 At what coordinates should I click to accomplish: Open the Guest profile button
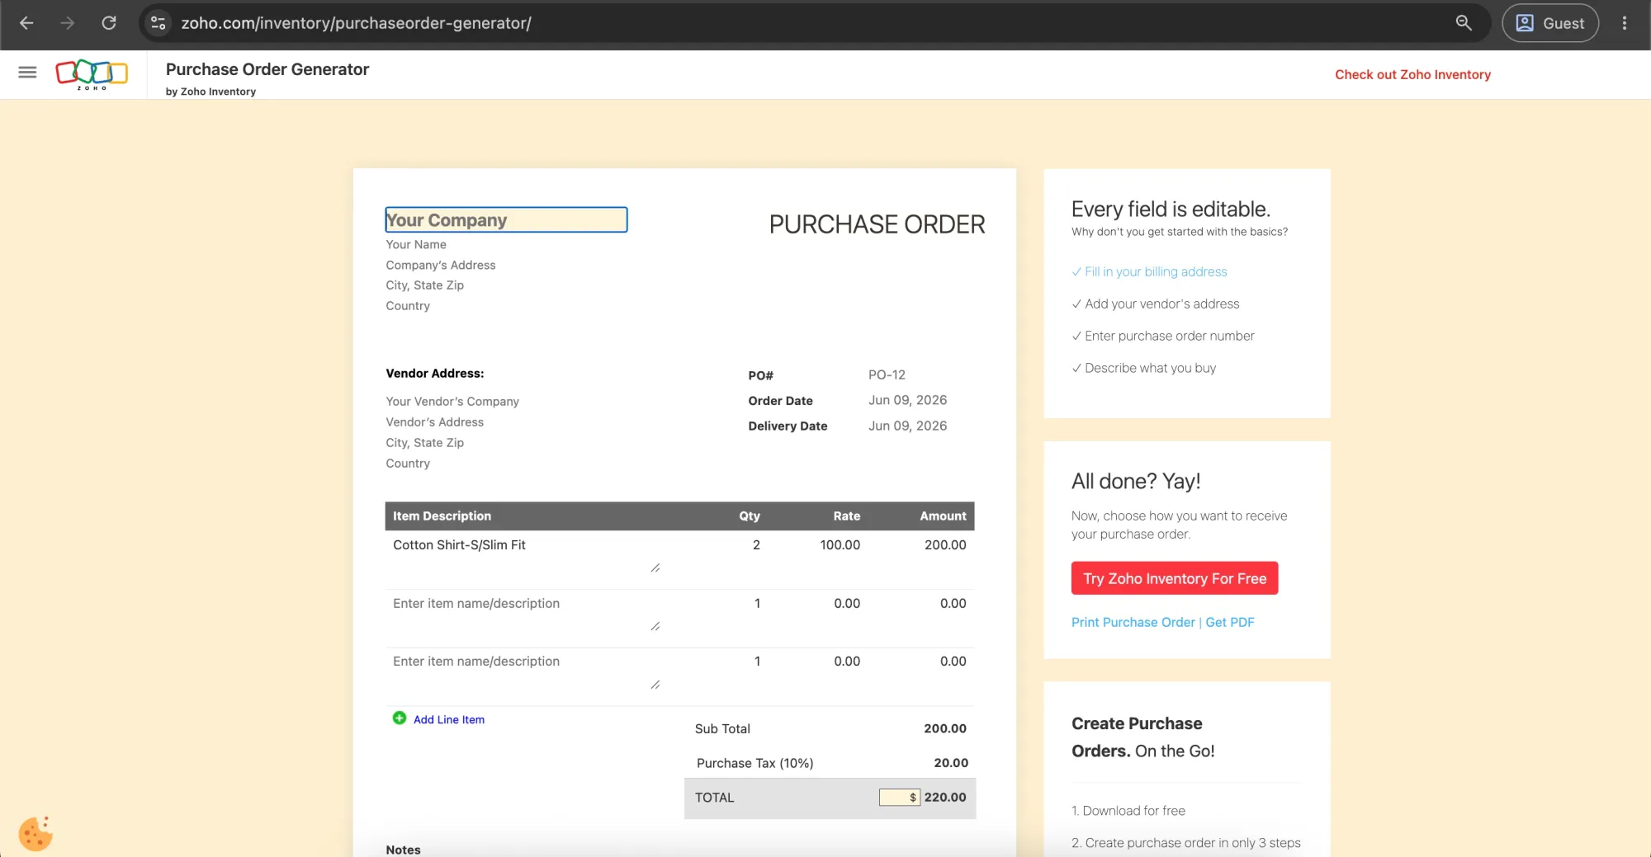click(x=1550, y=23)
